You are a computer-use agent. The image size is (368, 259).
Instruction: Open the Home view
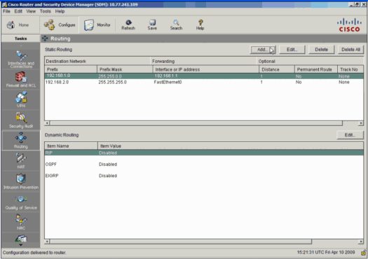pyautogui.click(x=18, y=24)
